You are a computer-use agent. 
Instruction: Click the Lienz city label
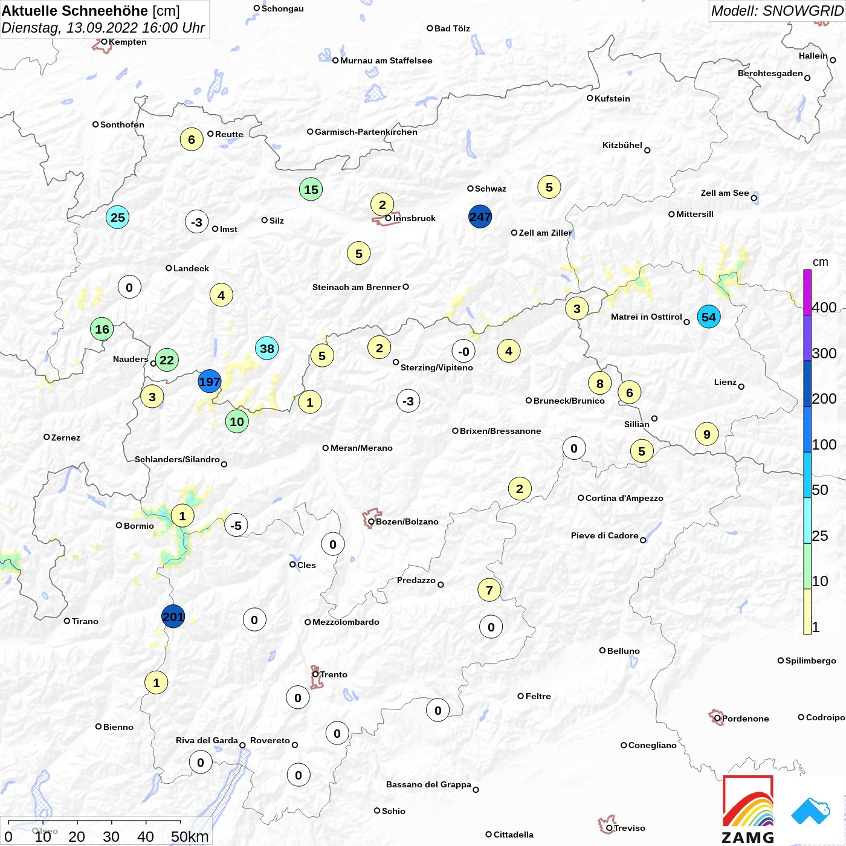tap(725, 382)
